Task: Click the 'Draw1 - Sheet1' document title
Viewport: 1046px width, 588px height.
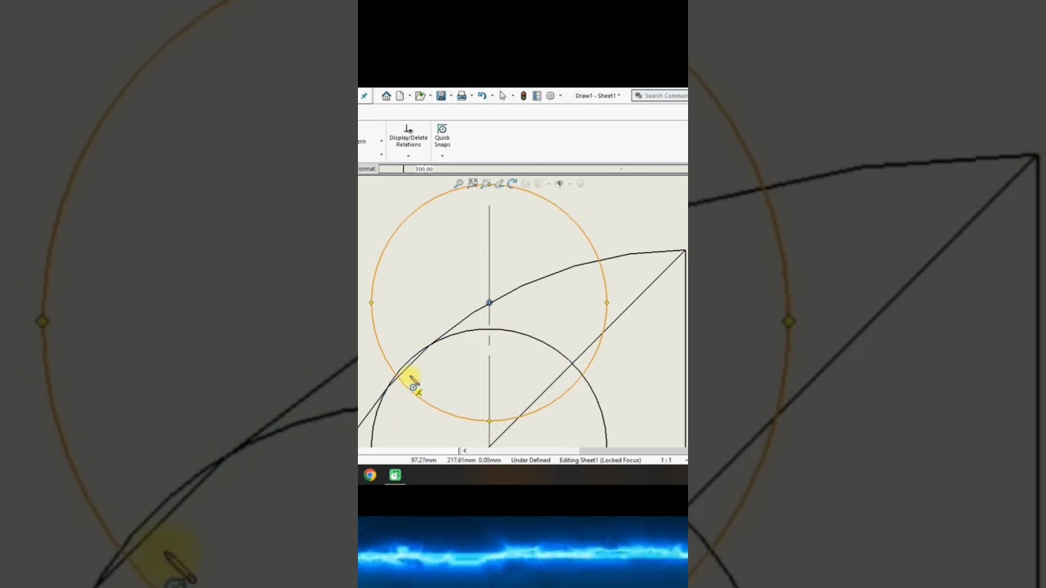Action: pos(597,96)
